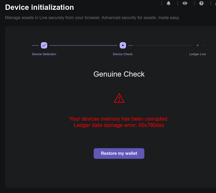Select the completed Device Detection checkmark step
The height and width of the screenshot is (193, 216).
(44, 45)
